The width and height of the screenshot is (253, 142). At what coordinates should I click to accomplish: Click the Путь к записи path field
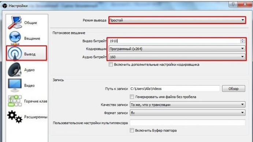pyautogui.click(x=175, y=89)
